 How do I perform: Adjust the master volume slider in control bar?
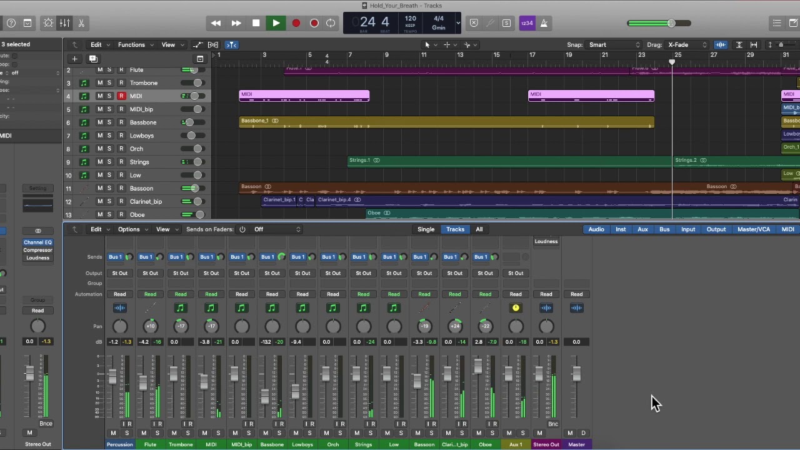point(659,23)
